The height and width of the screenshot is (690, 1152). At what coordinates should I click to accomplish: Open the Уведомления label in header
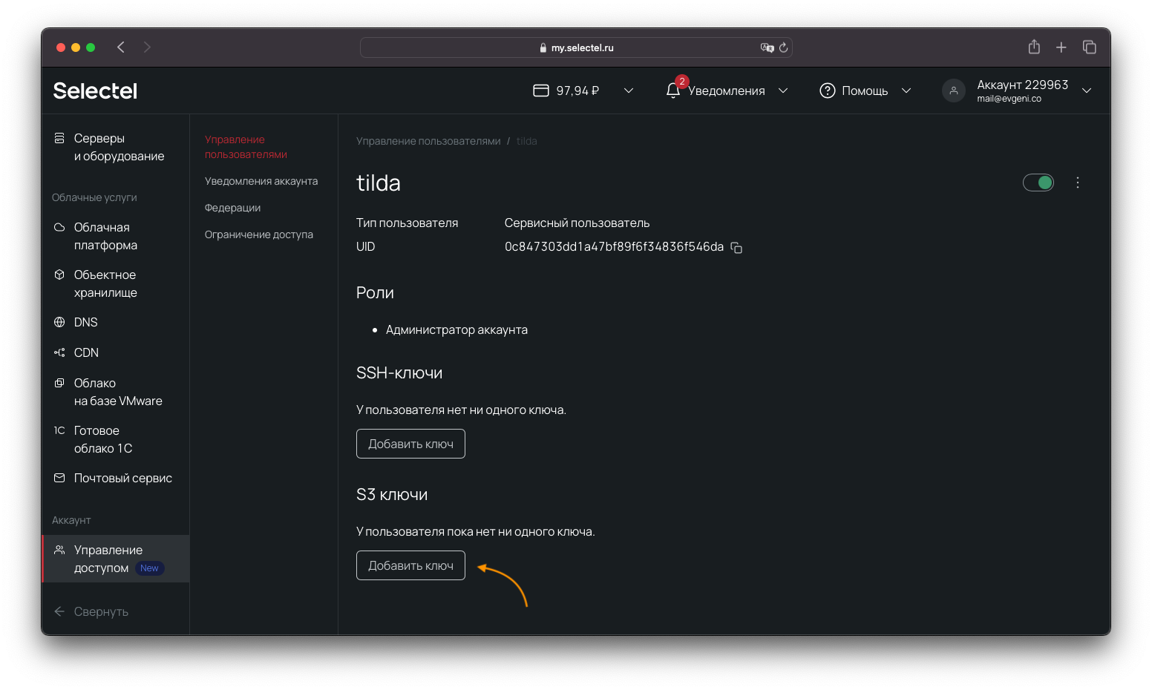pos(726,91)
